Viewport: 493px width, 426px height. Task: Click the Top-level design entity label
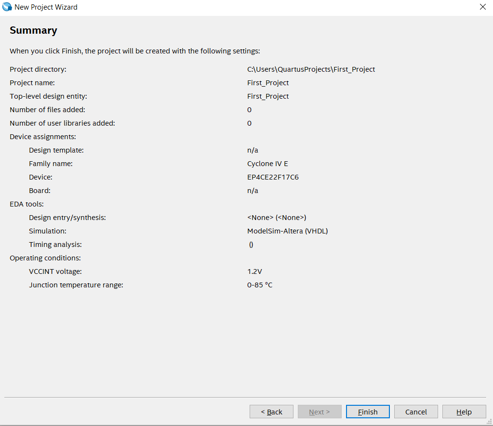point(48,96)
